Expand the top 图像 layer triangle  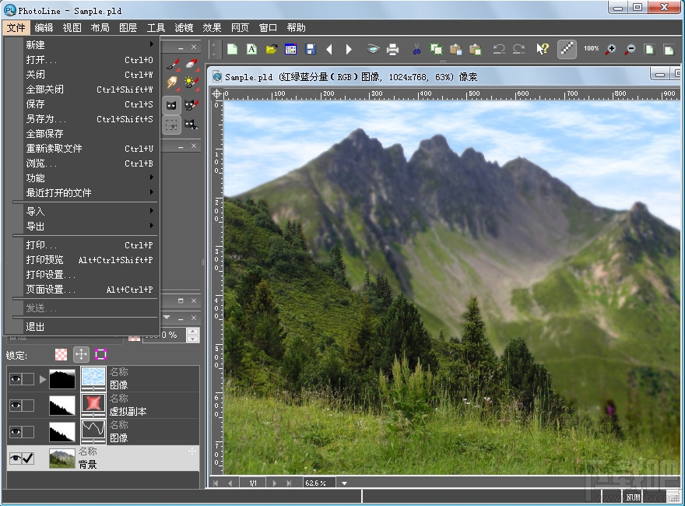pos(42,379)
